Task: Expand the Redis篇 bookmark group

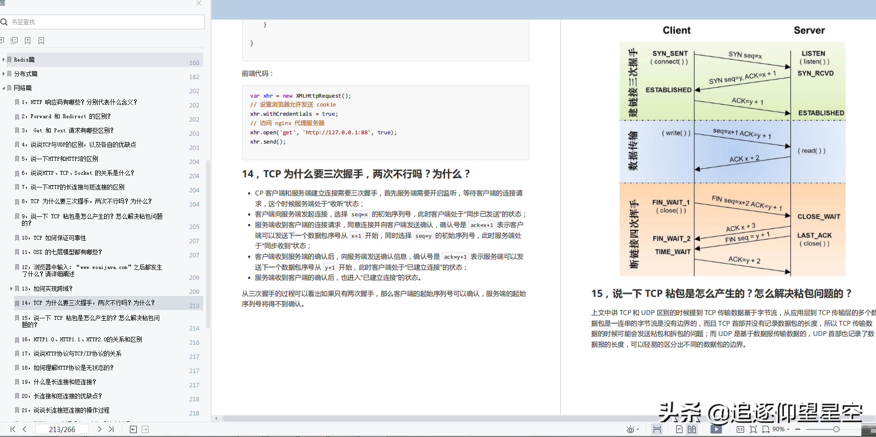Action: 3,60
